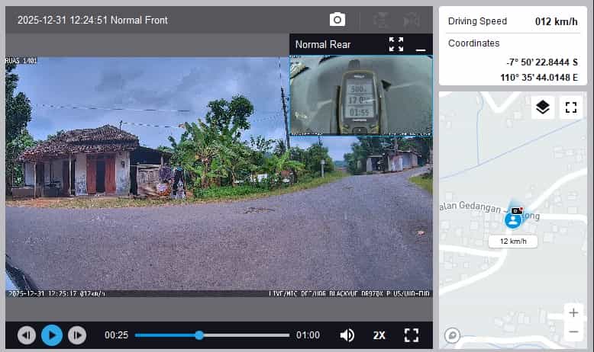The width and height of the screenshot is (594, 352).
Task: Step back to the previous frame
Action: 27,335
